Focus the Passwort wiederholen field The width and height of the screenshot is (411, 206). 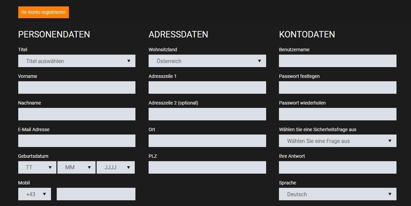click(338, 114)
